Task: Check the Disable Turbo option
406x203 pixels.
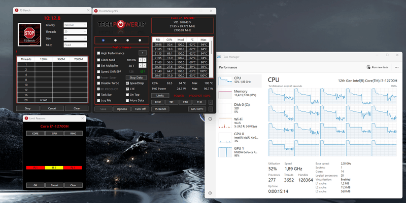Action: (x=98, y=83)
